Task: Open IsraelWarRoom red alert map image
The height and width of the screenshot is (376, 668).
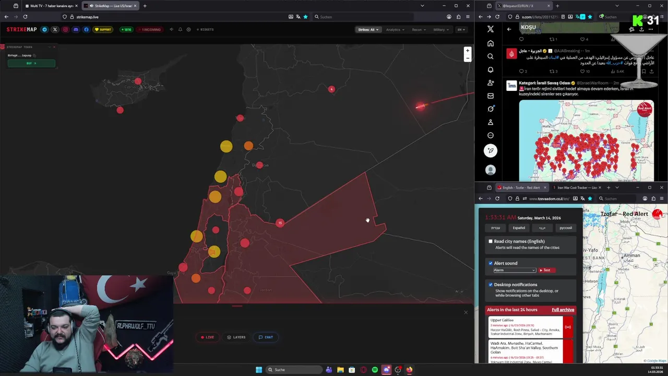Action: (586, 140)
